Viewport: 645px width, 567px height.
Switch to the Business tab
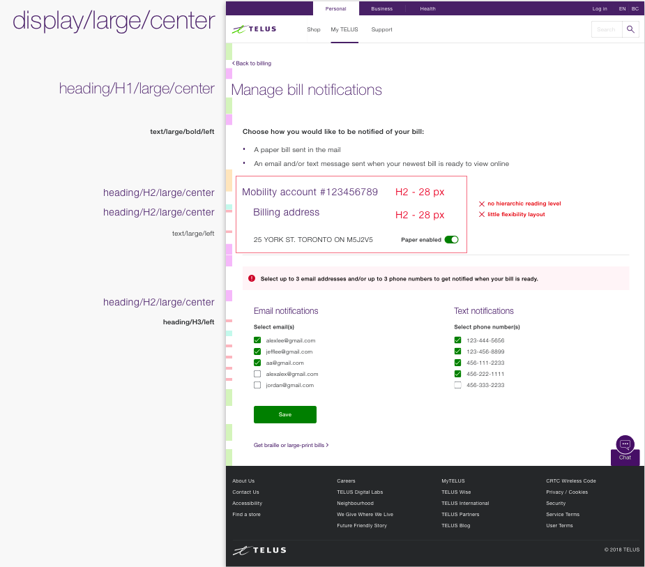(381, 8)
